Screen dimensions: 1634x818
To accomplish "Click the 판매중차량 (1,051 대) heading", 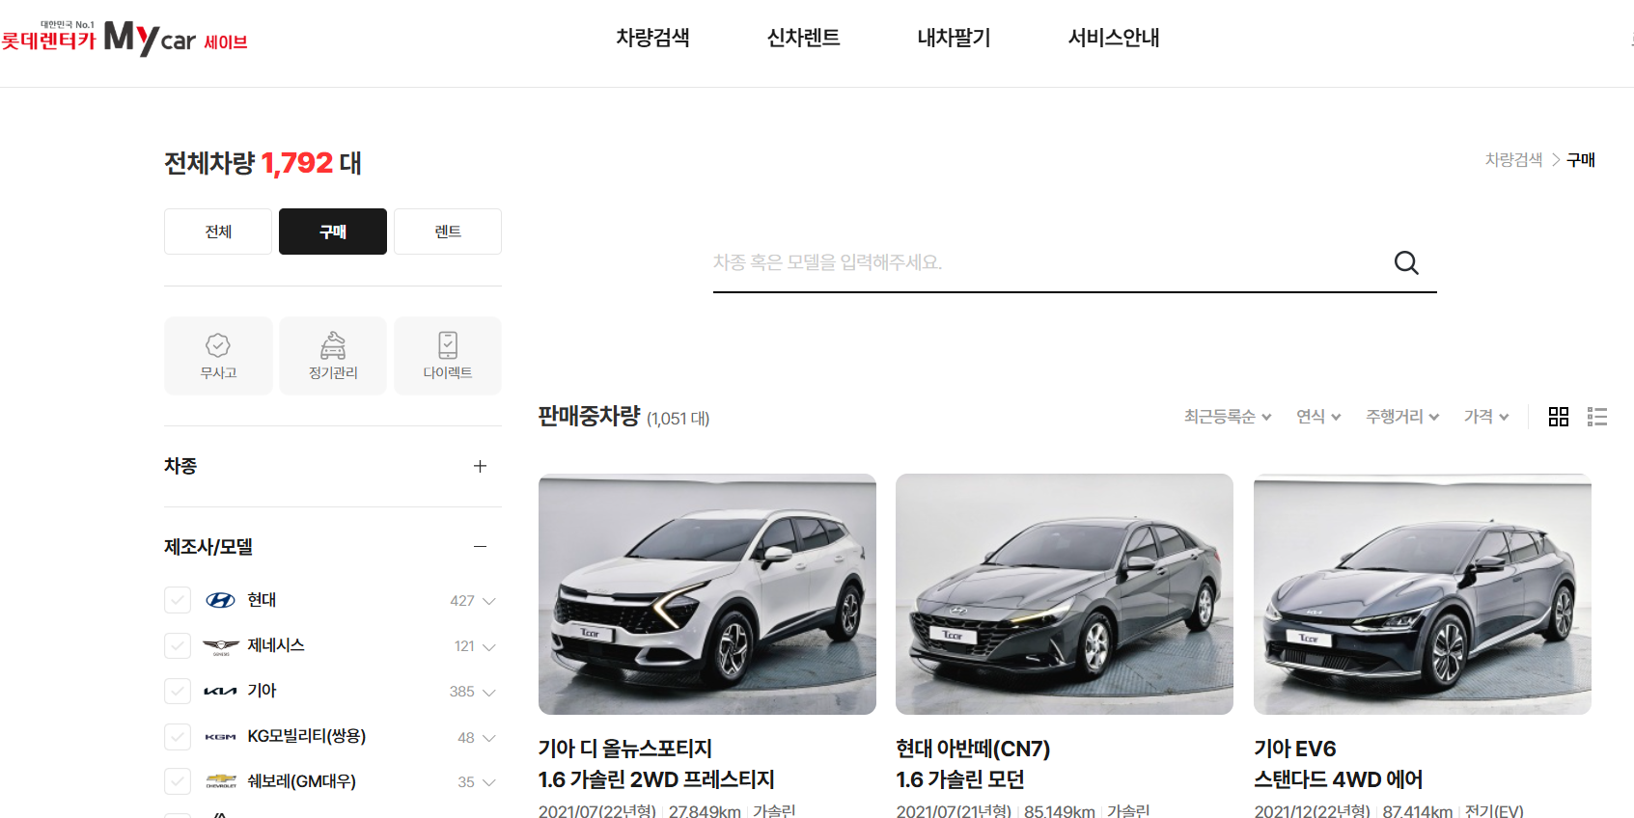I will coord(623,417).
